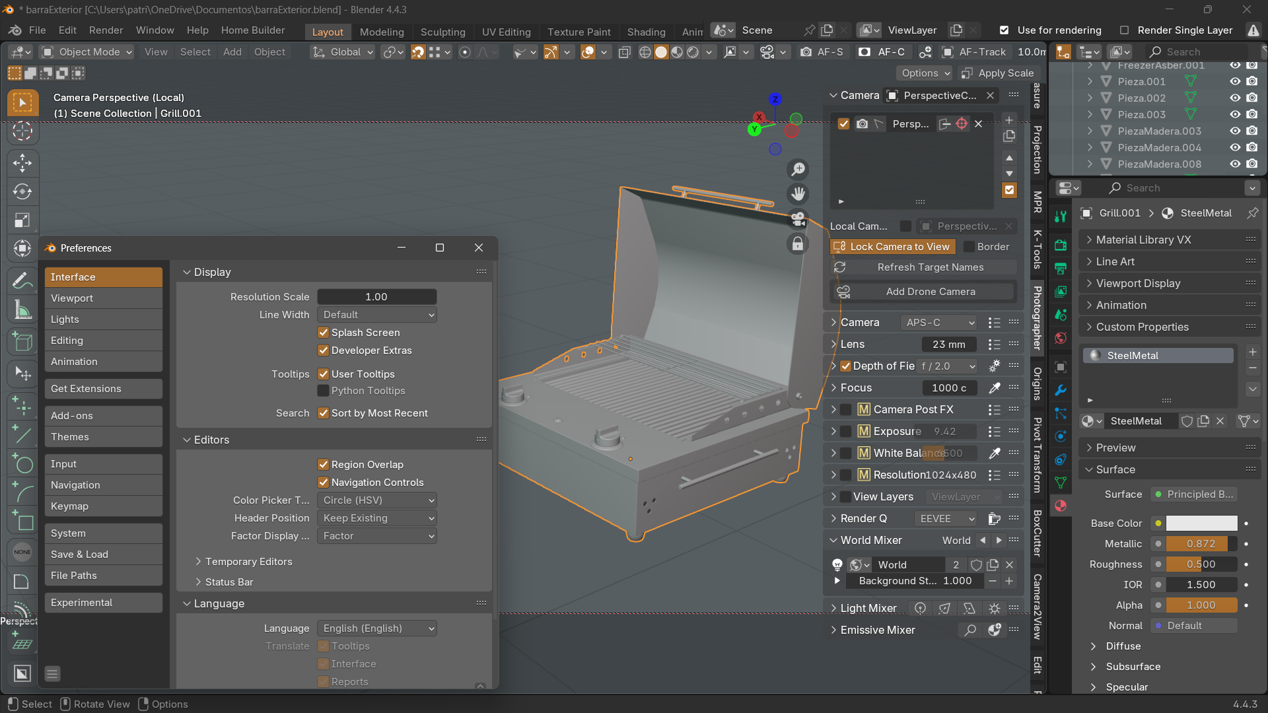
Task: Click the Focus eyedropper icon
Action: click(994, 388)
